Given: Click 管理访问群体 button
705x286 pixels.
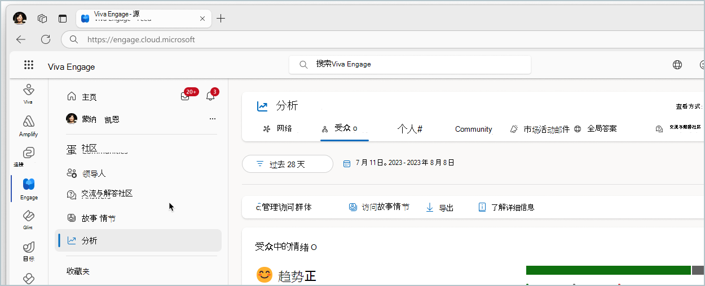Looking at the screenshot, I should point(284,207).
